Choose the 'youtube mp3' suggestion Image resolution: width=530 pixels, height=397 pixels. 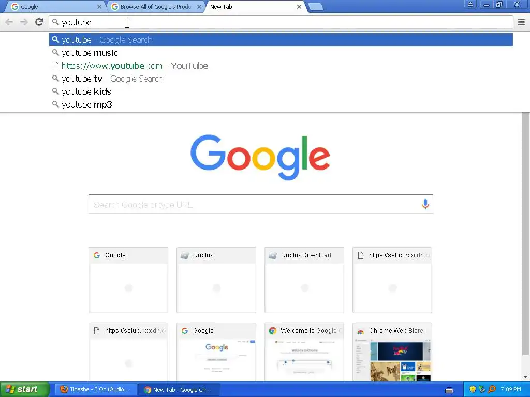coord(281,104)
